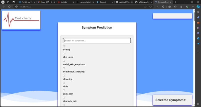Close the summerhacks tab
This screenshot has width=201, height=107.
click(93, 2)
